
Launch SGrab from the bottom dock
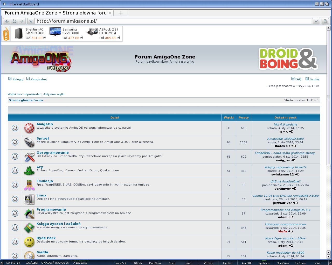pyautogui.click(x=138, y=263)
